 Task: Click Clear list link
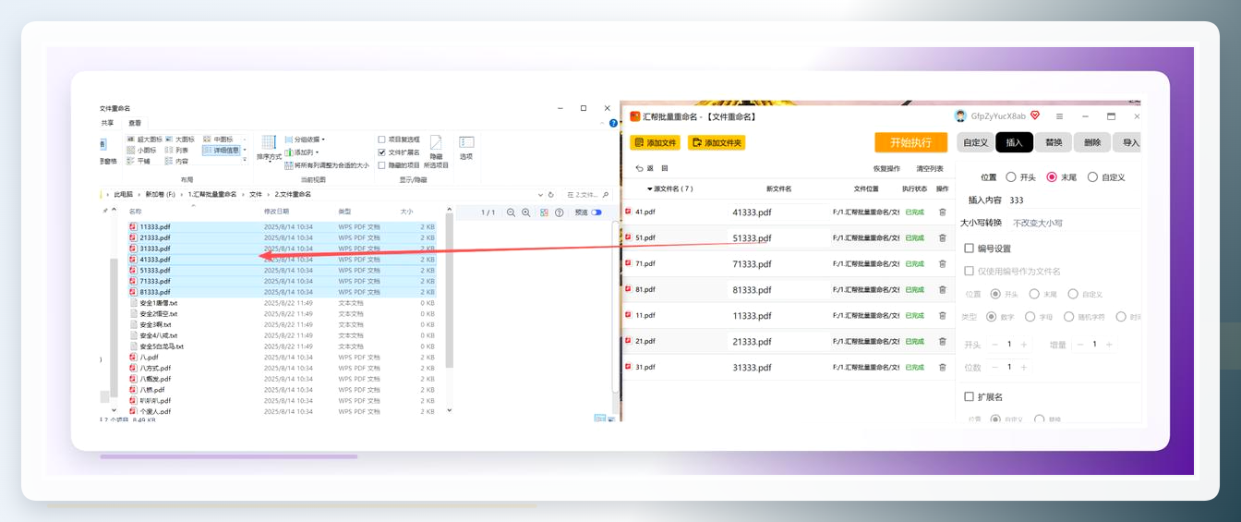click(930, 169)
